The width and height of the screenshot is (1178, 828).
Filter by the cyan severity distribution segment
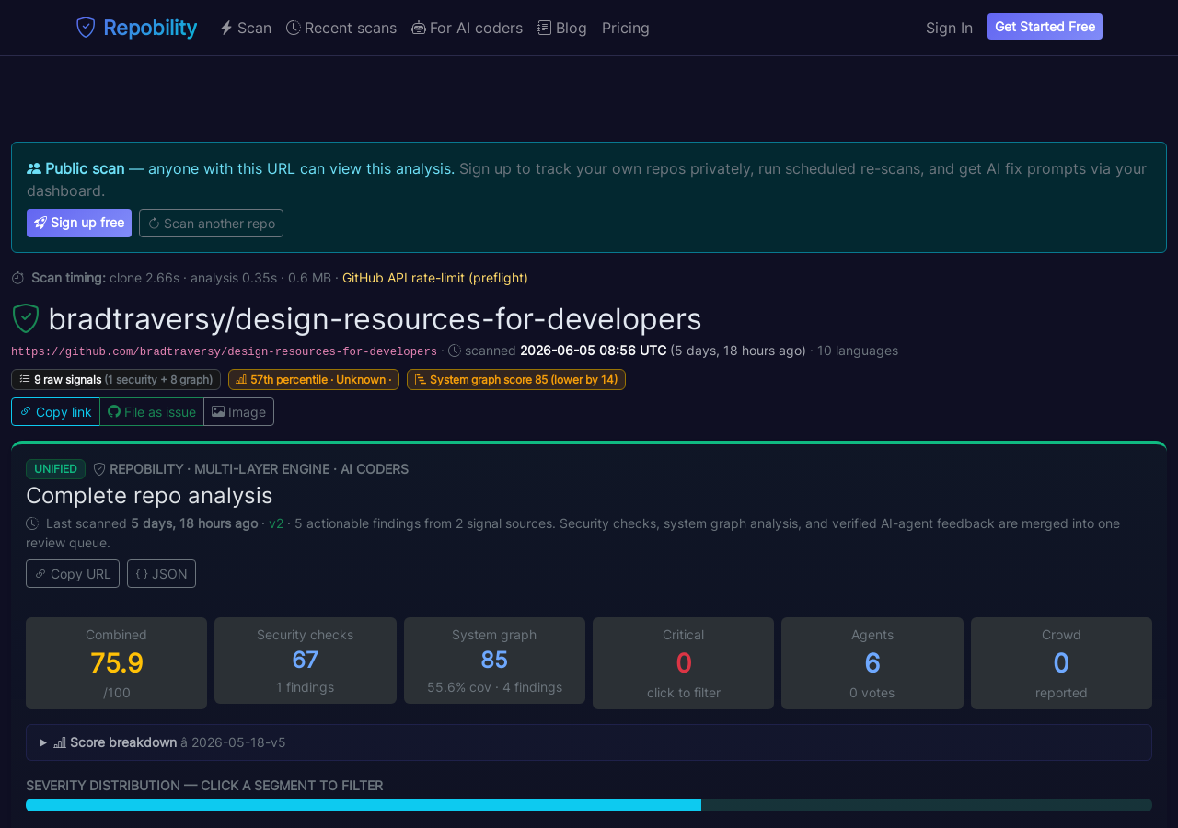(x=364, y=805)
